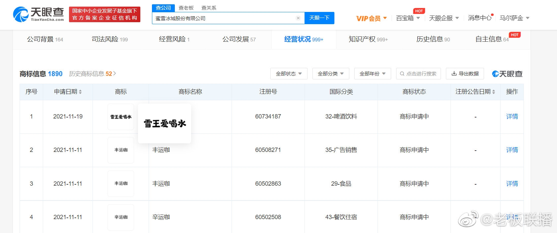557x233 pixels.
Task: Click the TianYanCha logo
Action: click(x=38, y=15)
